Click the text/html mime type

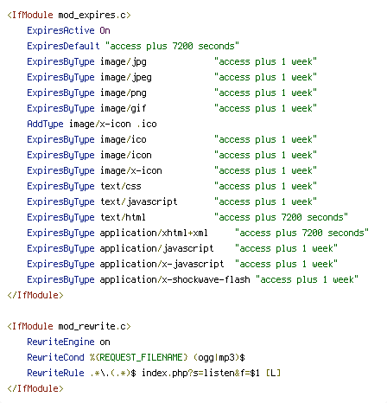point(123,217)
